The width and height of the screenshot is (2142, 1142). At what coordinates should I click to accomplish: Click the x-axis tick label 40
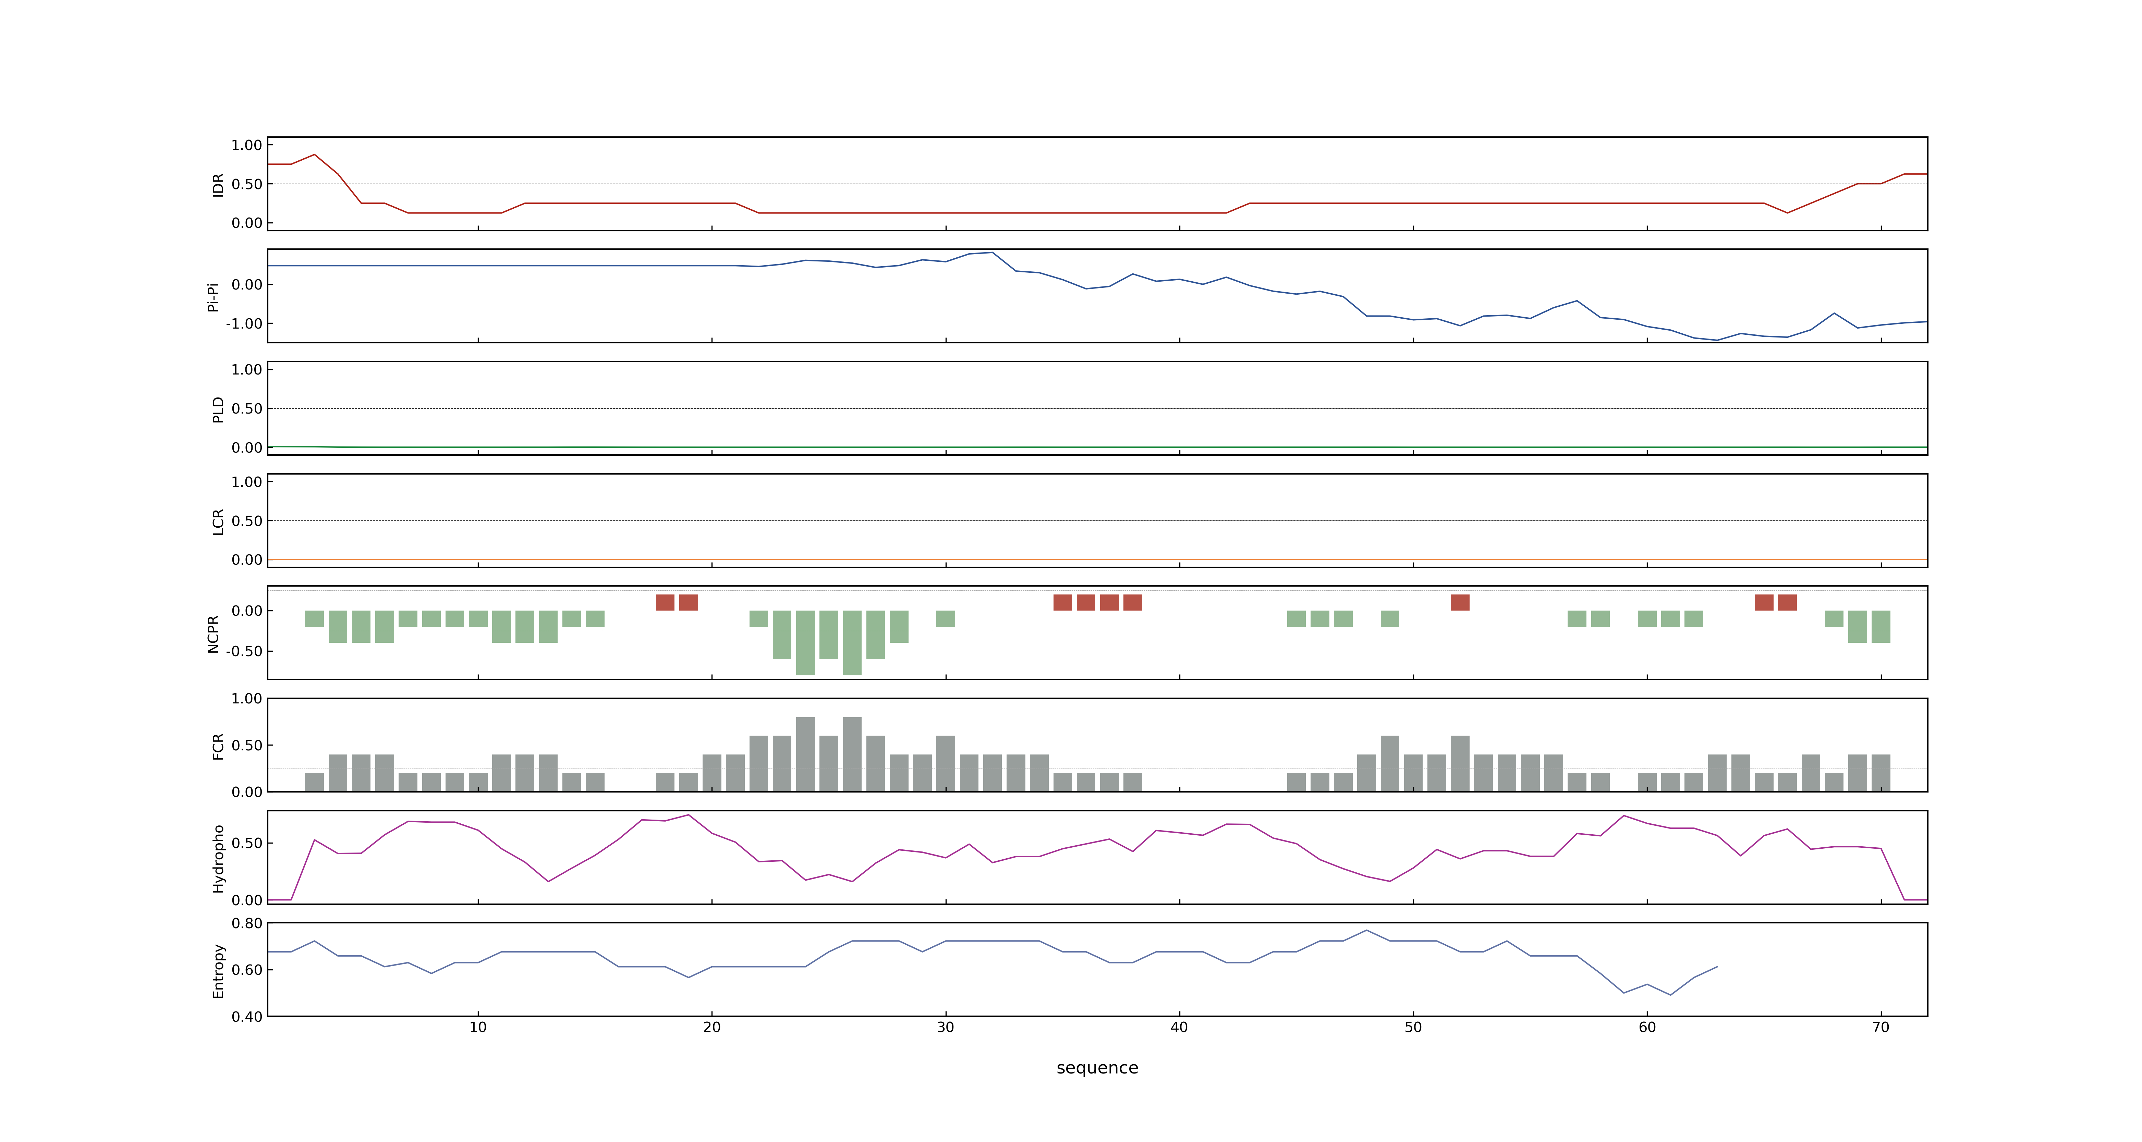coord(1179,1027)
